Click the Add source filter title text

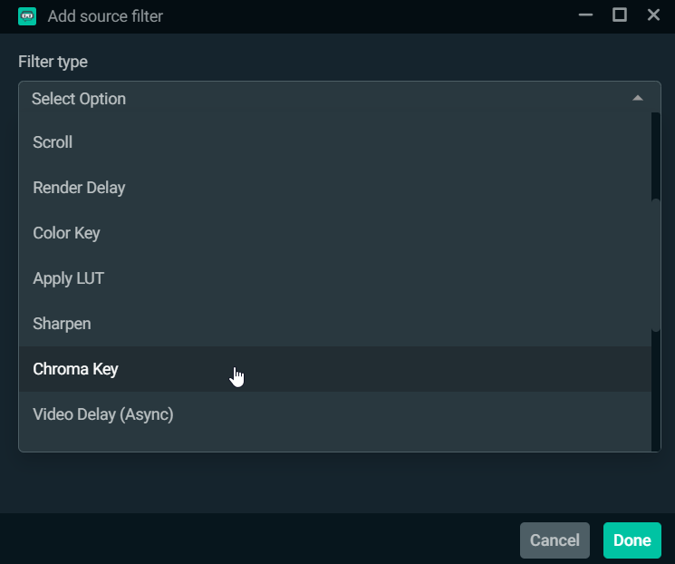pos(105,16)
